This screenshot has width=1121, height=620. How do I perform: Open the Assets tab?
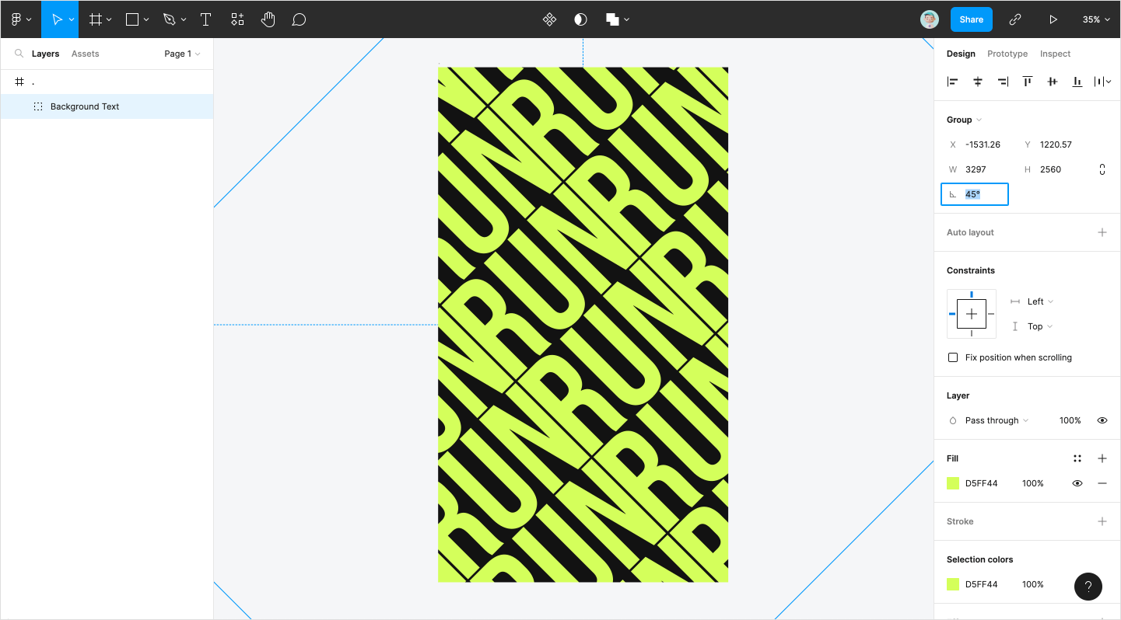[x=85, y=54]
